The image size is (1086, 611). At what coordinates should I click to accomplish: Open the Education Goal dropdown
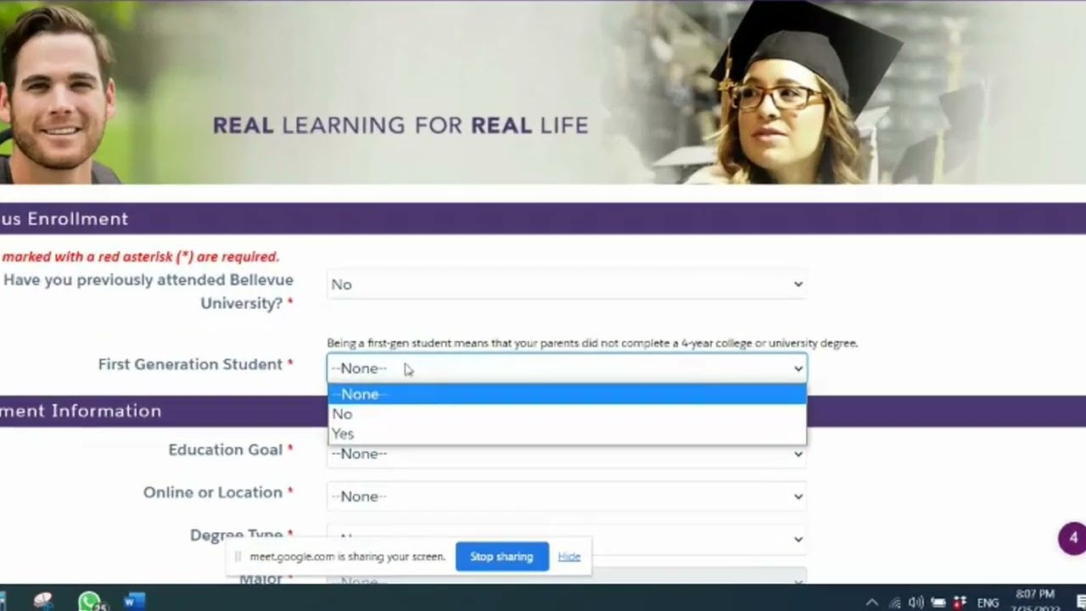567,454
